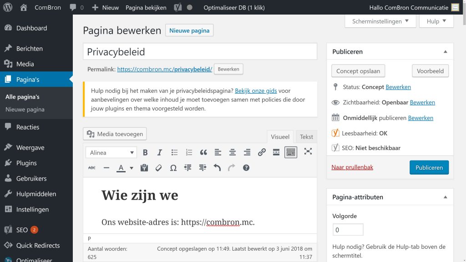Insert the Read More tag

pos(276,152)
